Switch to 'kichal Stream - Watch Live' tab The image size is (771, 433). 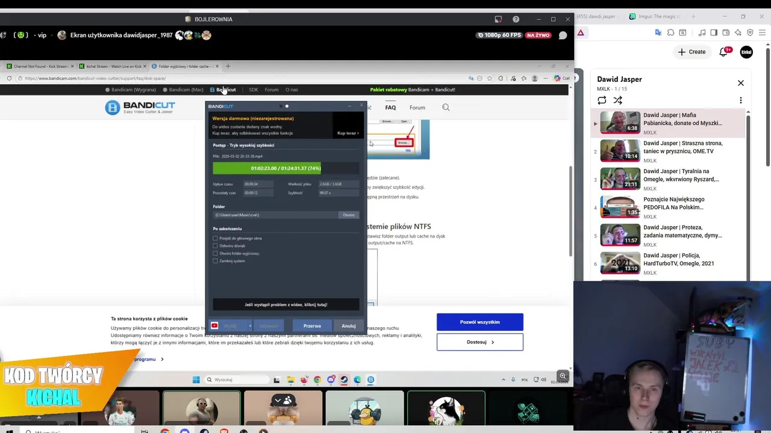[114, 66]
